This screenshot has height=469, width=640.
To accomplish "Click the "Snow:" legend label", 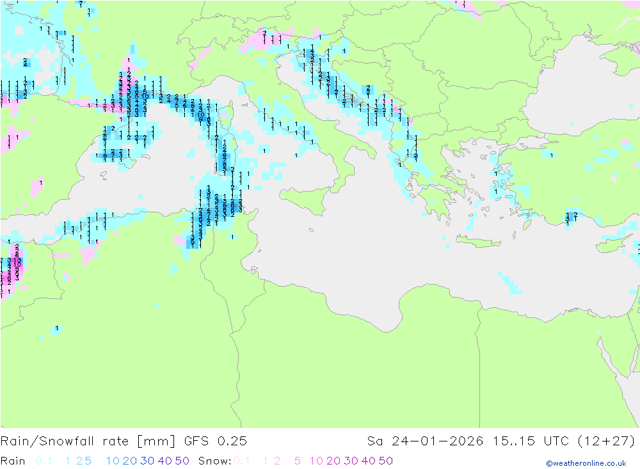I will (x=214, y=461).
